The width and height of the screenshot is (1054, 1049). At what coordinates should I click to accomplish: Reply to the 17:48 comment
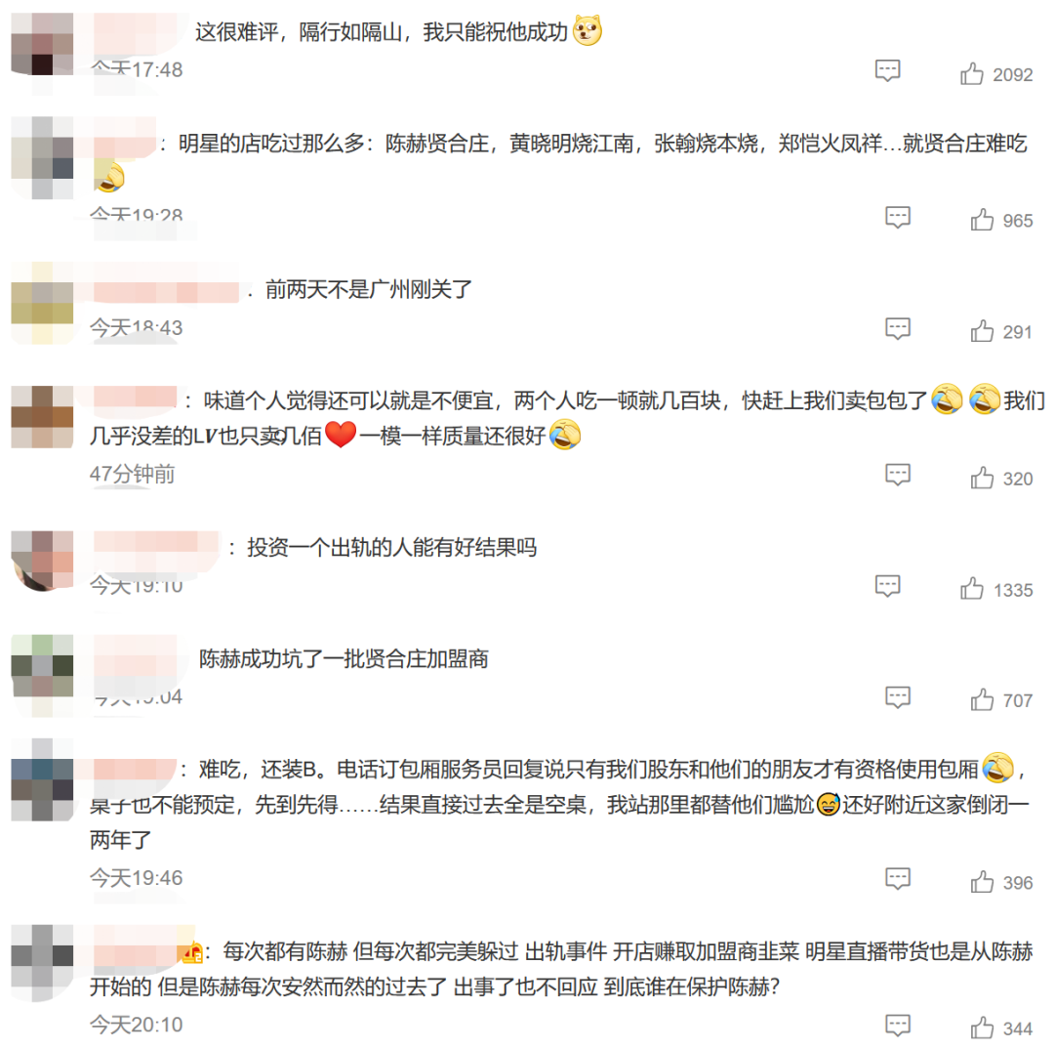click(x=887, y=70)
